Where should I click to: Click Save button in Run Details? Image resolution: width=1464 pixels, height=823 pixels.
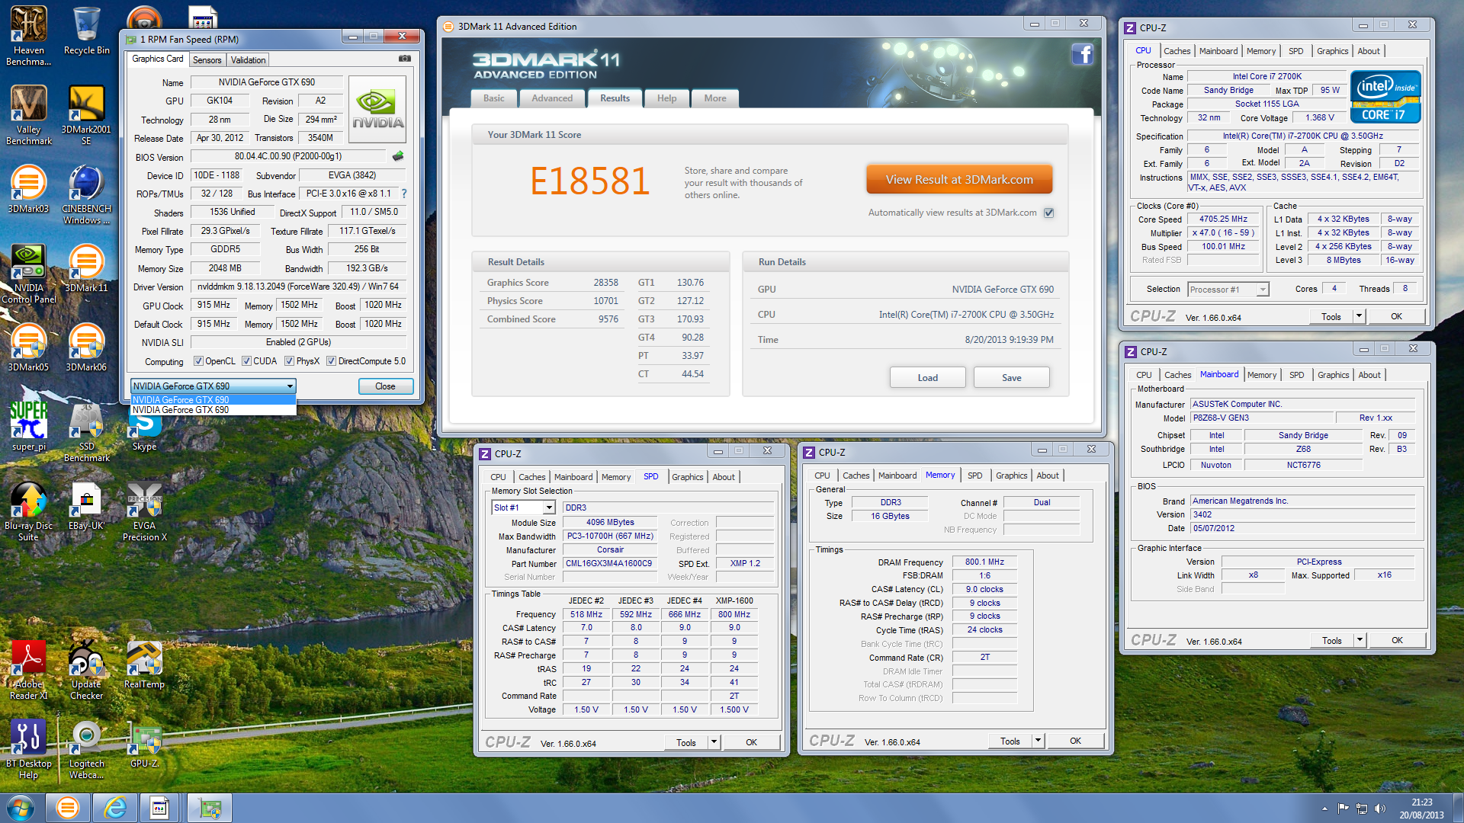[1011, 378]
